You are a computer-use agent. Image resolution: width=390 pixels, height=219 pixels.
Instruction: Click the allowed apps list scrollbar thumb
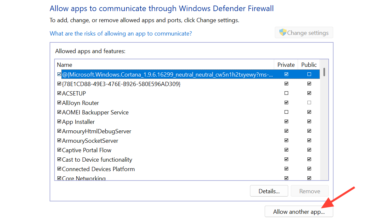coord(324,72)
